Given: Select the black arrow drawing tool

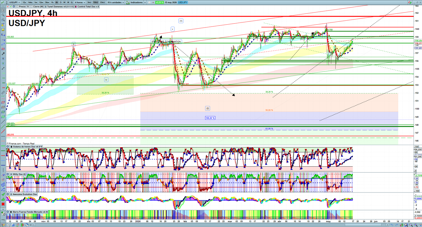Looking at the screenshot, I should 3,54.
